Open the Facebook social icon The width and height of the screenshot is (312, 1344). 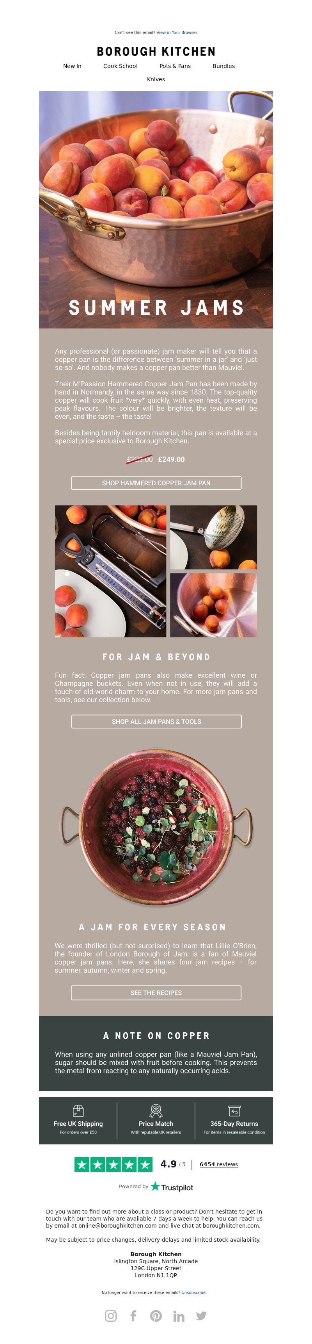(x=133, y=1315)
